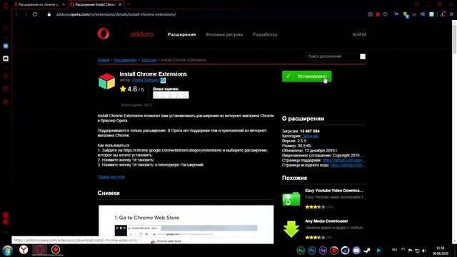This screenshot has height=257, width=457.
Task: Bookmark page with heart icon
Action: [x=386, y=14]
